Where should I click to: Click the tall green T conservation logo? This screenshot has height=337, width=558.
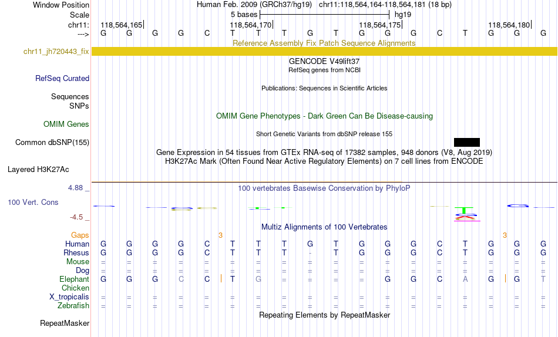tap(463, 210)
